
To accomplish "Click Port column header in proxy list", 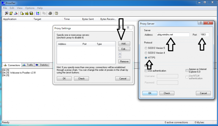I will (x=88, y=44).
